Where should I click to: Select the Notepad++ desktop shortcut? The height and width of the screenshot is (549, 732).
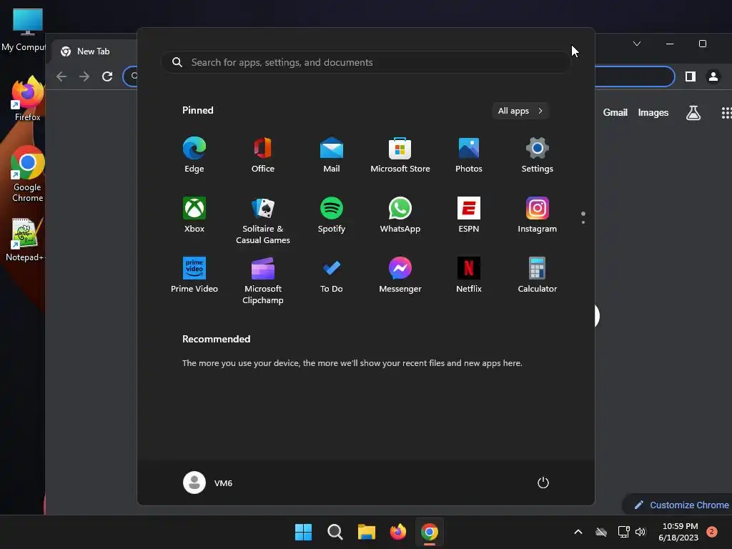coord(25,239)
